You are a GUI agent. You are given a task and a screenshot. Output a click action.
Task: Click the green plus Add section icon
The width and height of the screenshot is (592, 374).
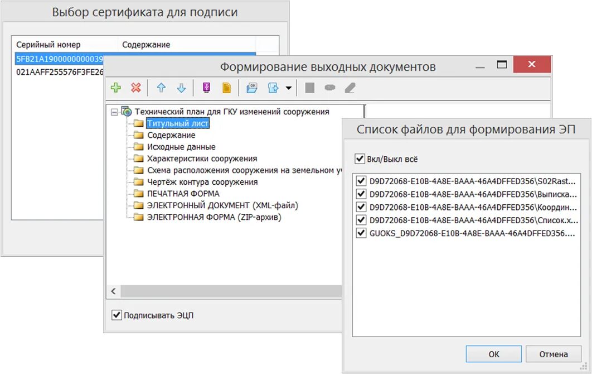pyautogui.click(x=116, y=88)
